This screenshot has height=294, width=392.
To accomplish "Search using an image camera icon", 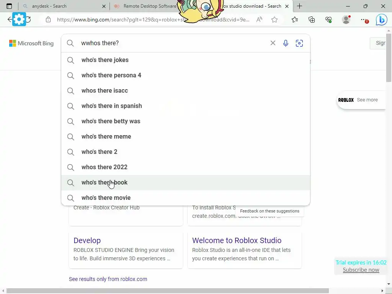I will [299, 43].
